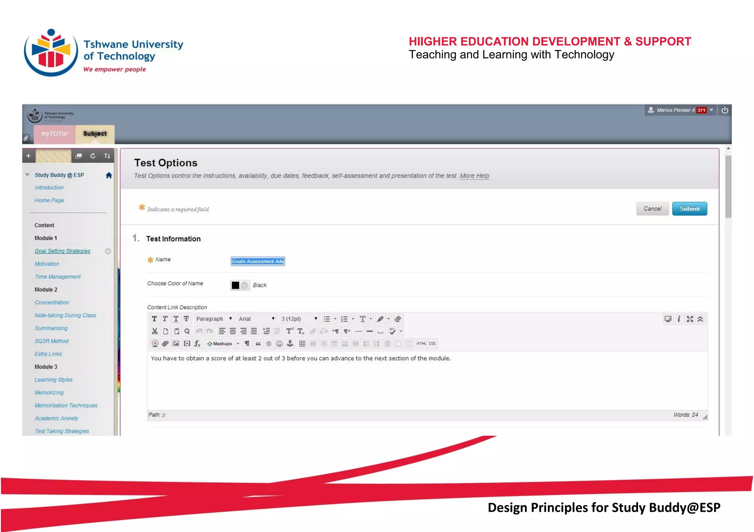Click the editor fullscreen icon
This screenshot has width=754, height=532.
pyautogui.click(x=690, y=319)
